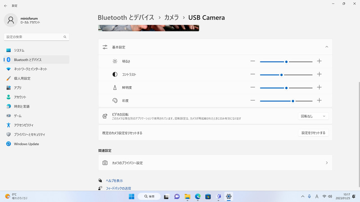Open 時刻と言語 settings
Screen dimensions: 360x202
36,106
